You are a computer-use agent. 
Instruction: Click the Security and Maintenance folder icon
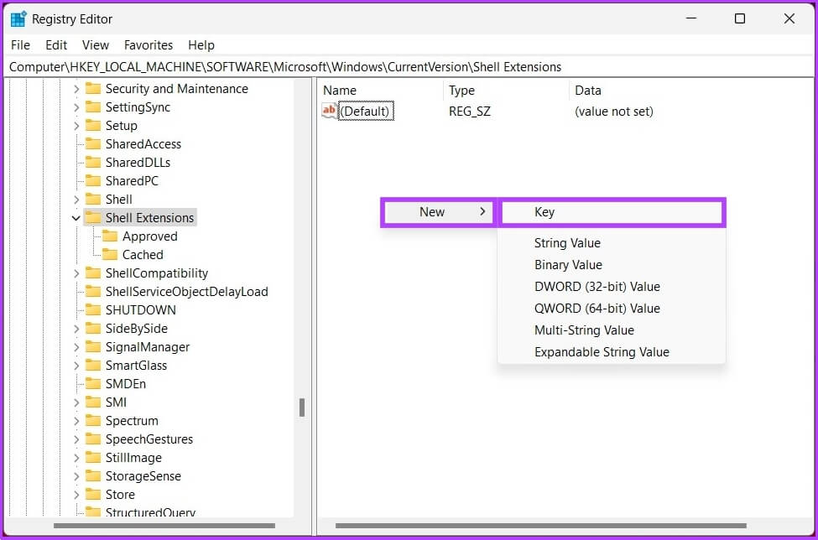[x=93, y=89]
